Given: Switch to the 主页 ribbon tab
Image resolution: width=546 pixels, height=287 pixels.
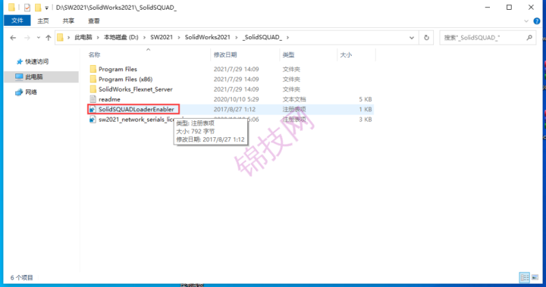Looking at the screenshot, I should [x=42, y=21].
